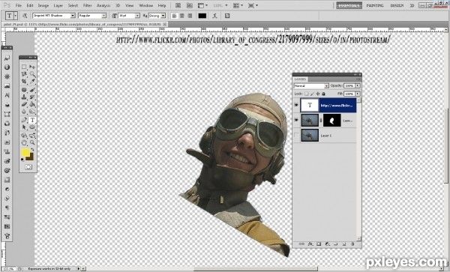Add a layer mask
450x272 pixels.
click(319, 244)
